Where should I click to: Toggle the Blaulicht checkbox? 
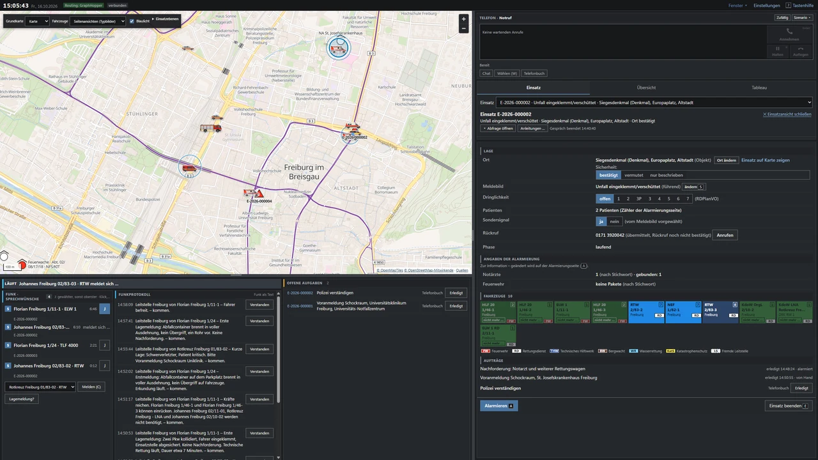coord(132,21)
